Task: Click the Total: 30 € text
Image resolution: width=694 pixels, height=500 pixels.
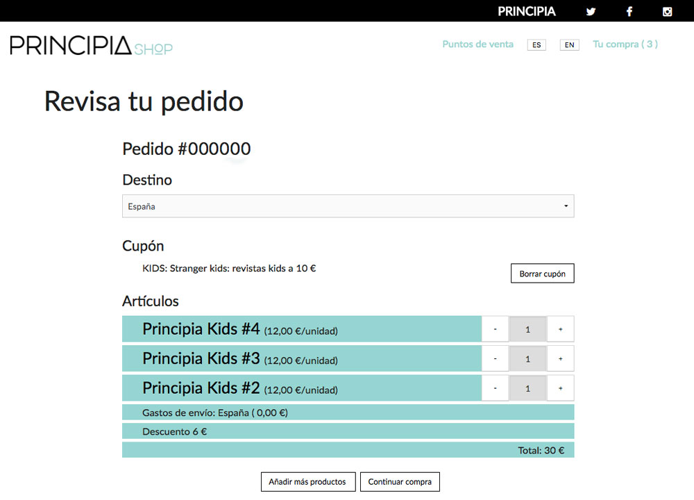Action: pyautogui.click(x=541, y=451)
